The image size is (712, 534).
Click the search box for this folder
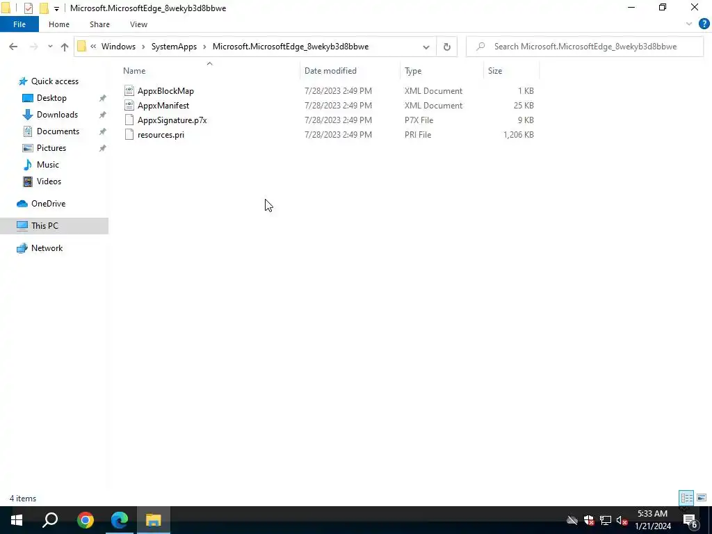(584, 47)
